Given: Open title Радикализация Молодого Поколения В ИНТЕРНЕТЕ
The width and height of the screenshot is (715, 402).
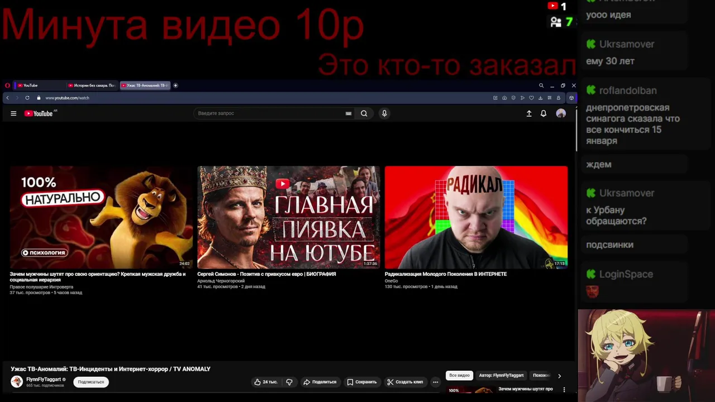Looking at the screenshot, I should tap(446, 274).
